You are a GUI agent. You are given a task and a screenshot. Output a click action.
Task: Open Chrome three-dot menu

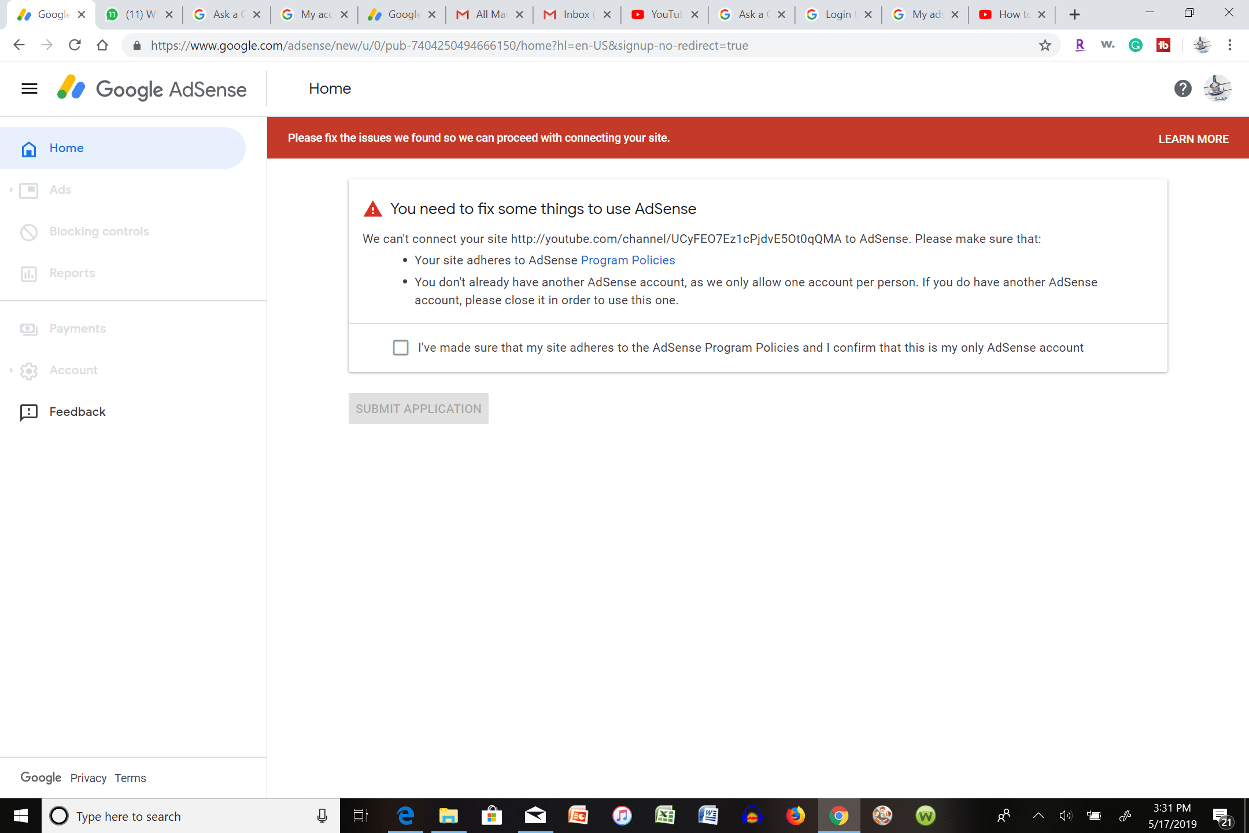(x=1230, y=45)
